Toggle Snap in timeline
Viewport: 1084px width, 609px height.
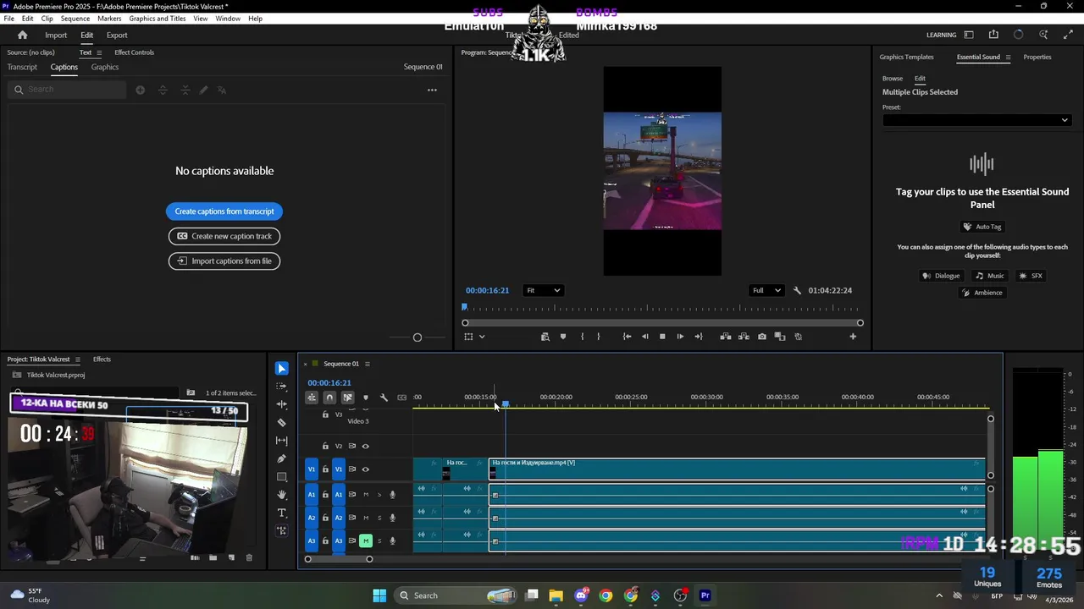click(x=329, y=398)
